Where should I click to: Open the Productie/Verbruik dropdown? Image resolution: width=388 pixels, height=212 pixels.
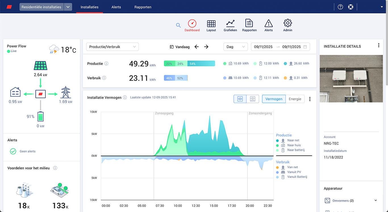click(112, 47)
